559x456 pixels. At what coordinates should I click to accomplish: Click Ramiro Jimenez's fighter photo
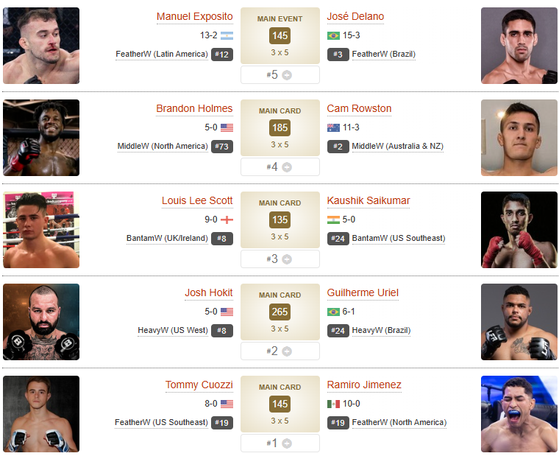point(519,414)
